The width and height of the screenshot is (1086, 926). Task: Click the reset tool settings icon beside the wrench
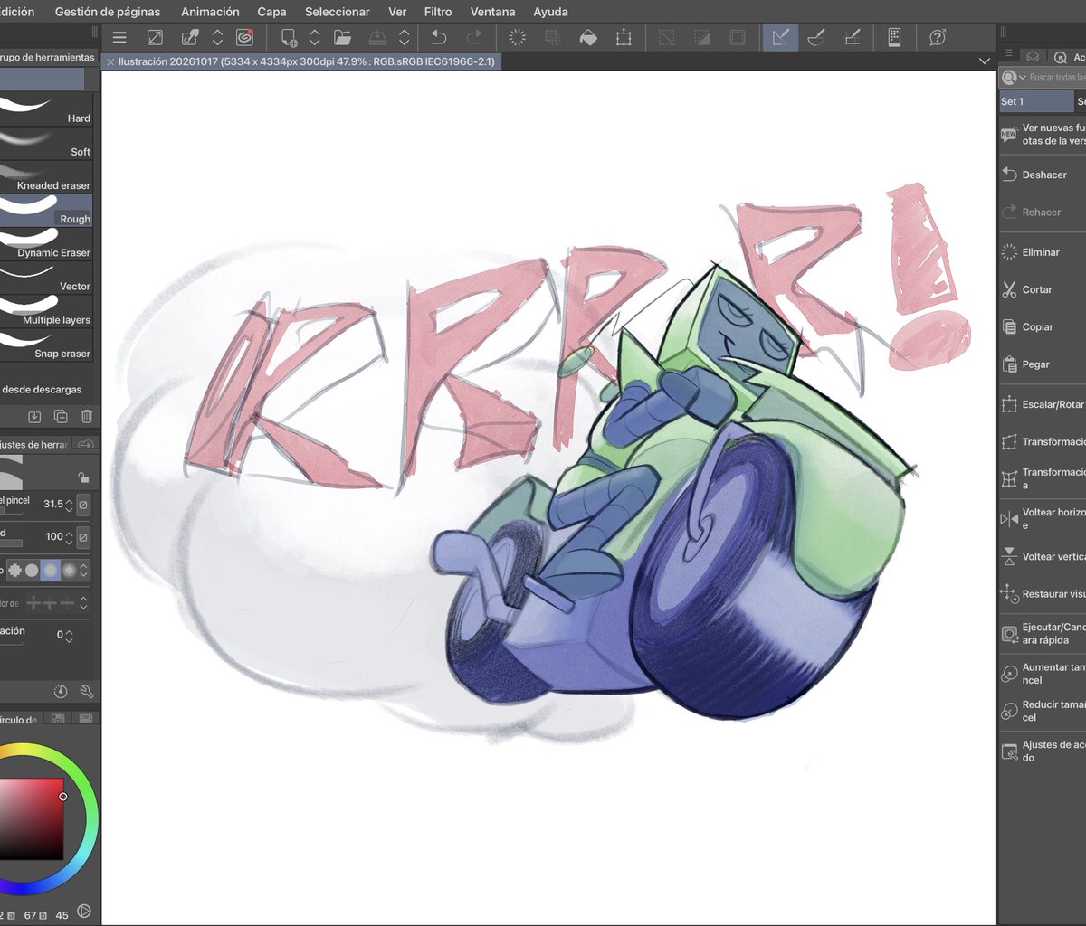coord(61,692)
